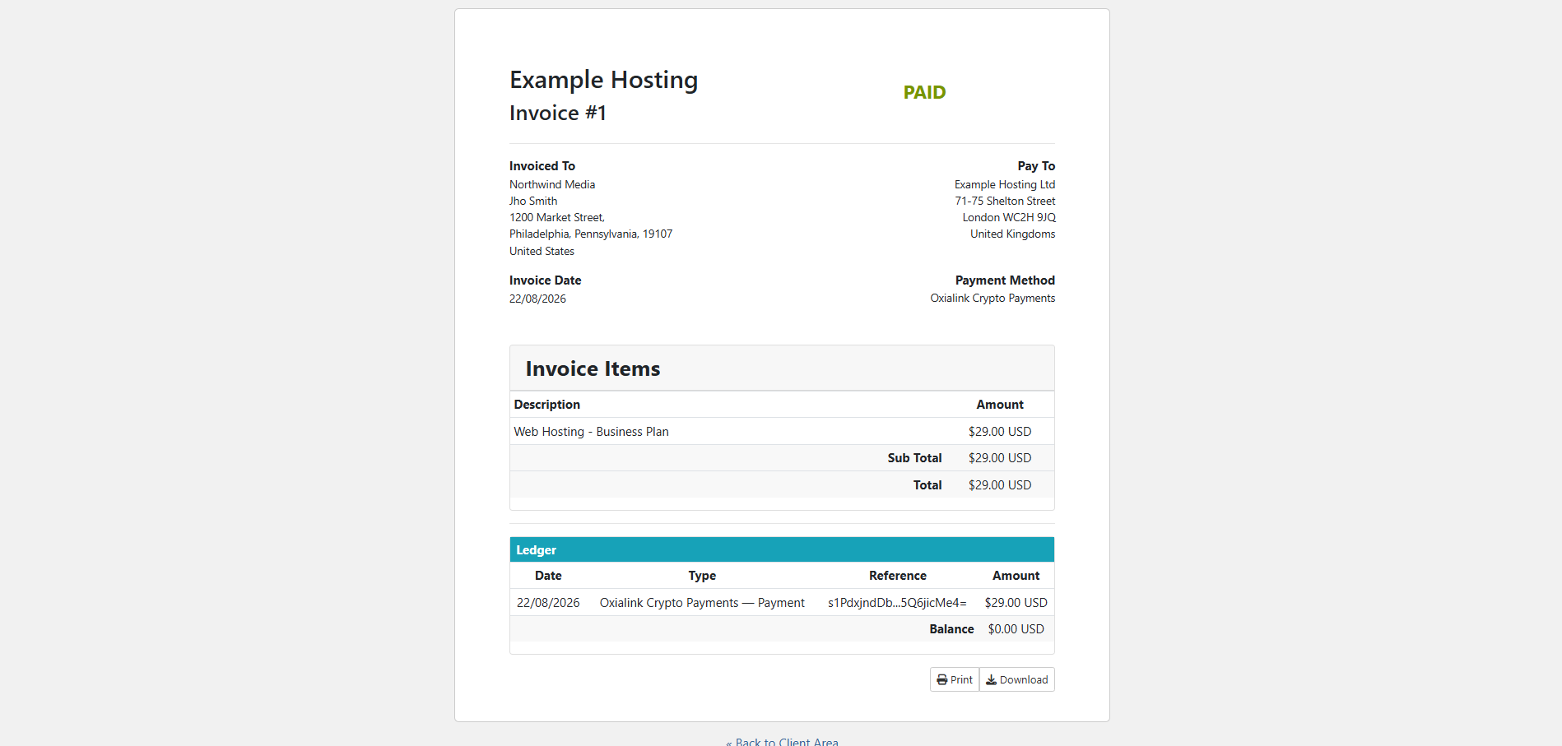Select the Northwind Media client name

tap(552, 184)
